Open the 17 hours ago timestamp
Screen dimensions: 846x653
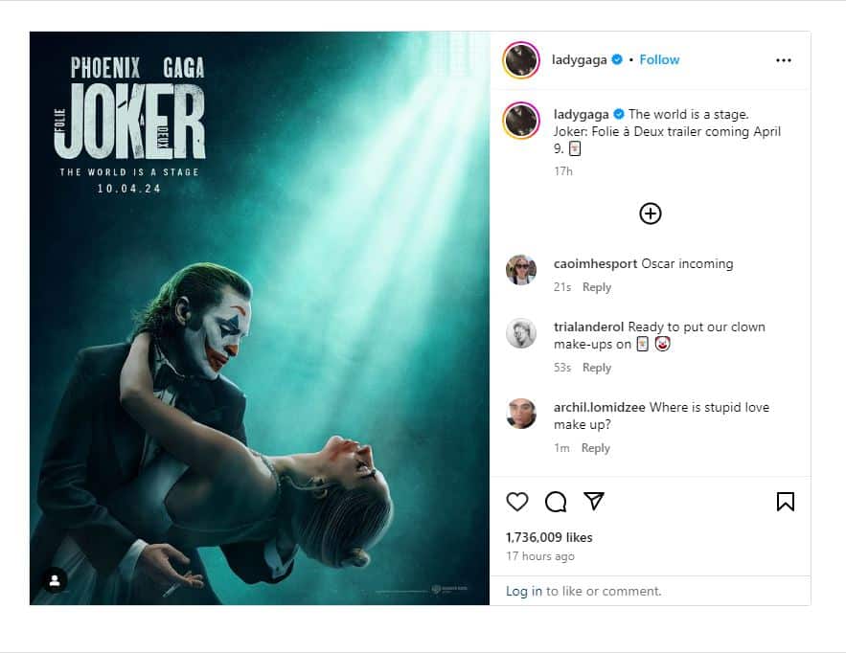[x=540, y=556]
